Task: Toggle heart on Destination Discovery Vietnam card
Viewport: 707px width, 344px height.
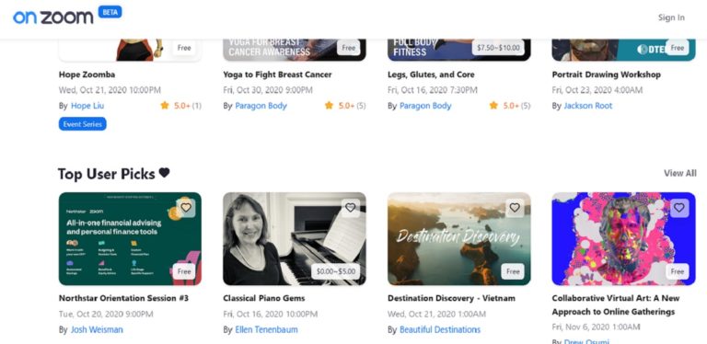Action: (x=515, y=208)
